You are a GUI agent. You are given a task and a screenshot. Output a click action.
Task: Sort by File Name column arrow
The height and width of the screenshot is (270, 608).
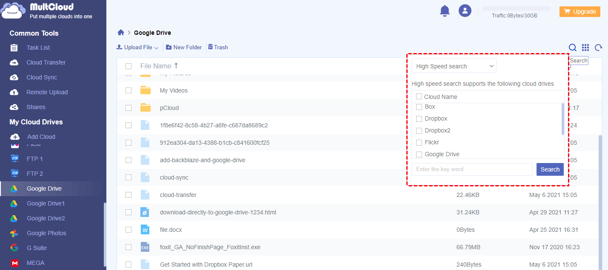176,66
